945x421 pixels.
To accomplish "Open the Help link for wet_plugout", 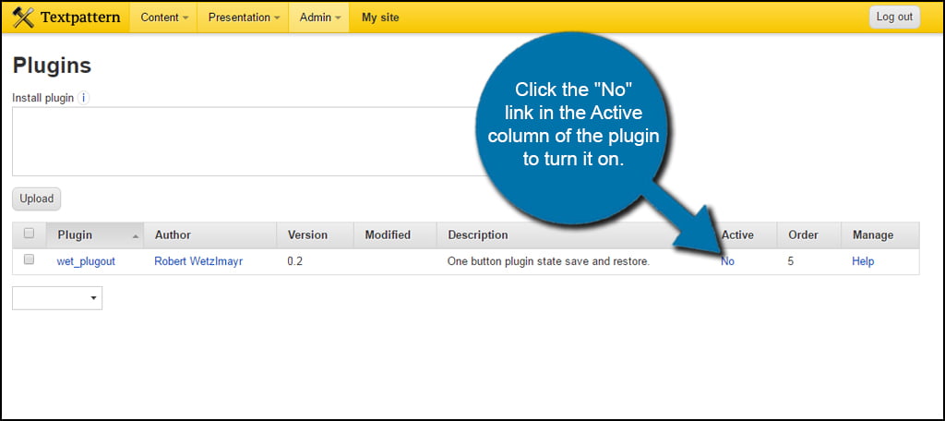I will pyautogui.click(x=863, y=261).
